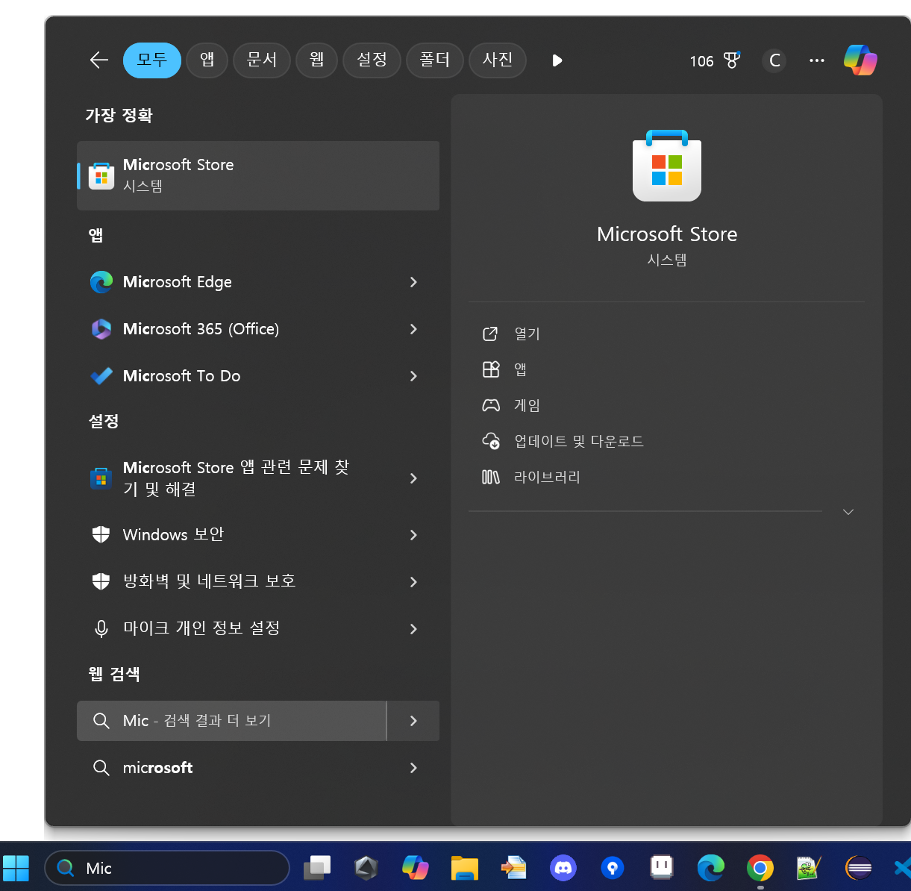Switch to the 문서 filter tab
911x891 pixels.
[262, 60]
